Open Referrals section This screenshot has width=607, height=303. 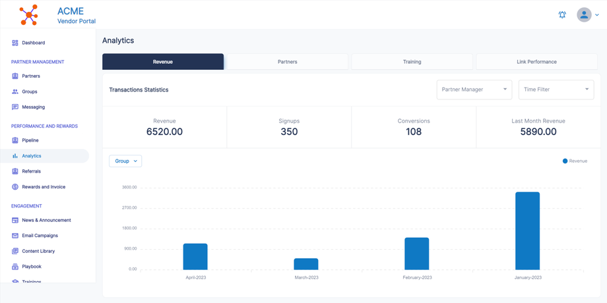pos(32,171)
